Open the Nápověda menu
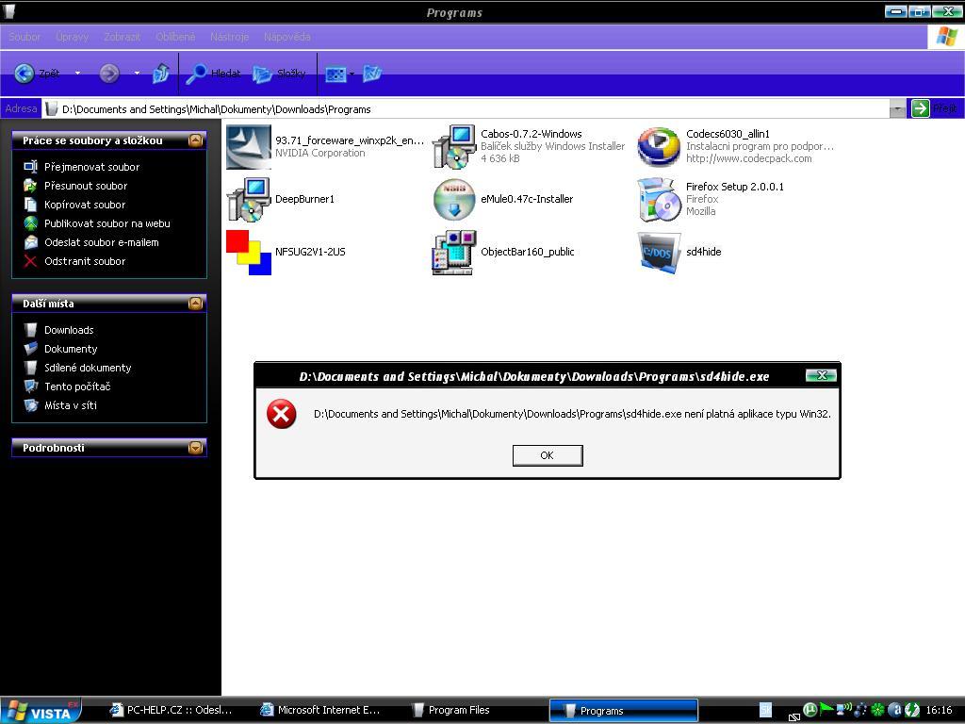Screen dimensions: 965x724 click(286, 37)
